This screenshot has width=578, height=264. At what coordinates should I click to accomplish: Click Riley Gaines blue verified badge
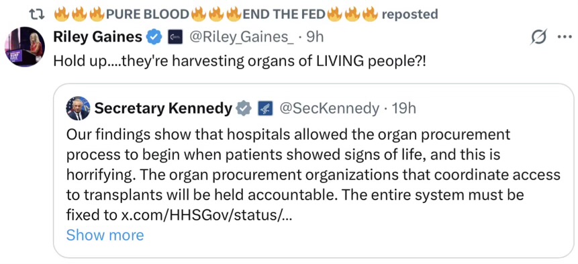[x=154, y=37]
